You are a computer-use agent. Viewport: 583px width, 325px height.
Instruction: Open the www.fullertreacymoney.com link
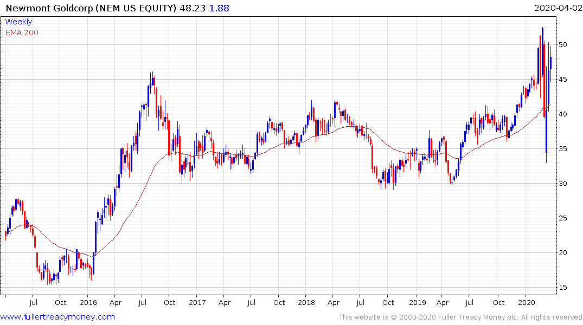click(57, 317)
